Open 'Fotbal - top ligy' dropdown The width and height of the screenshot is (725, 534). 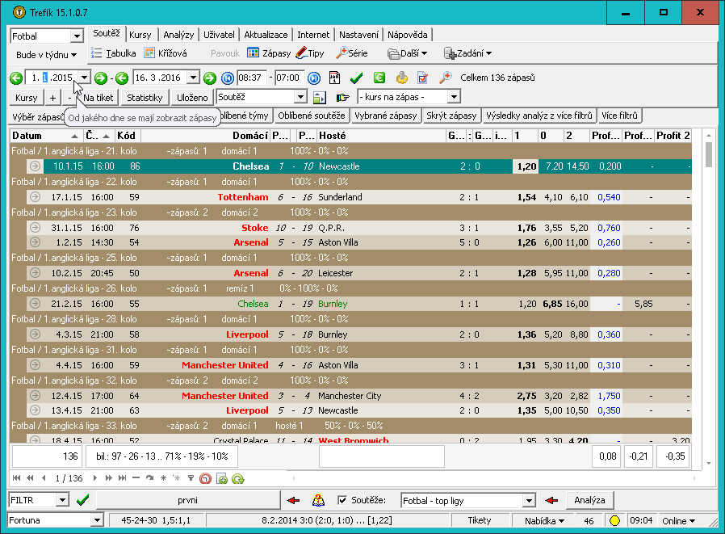pos(529,500)
